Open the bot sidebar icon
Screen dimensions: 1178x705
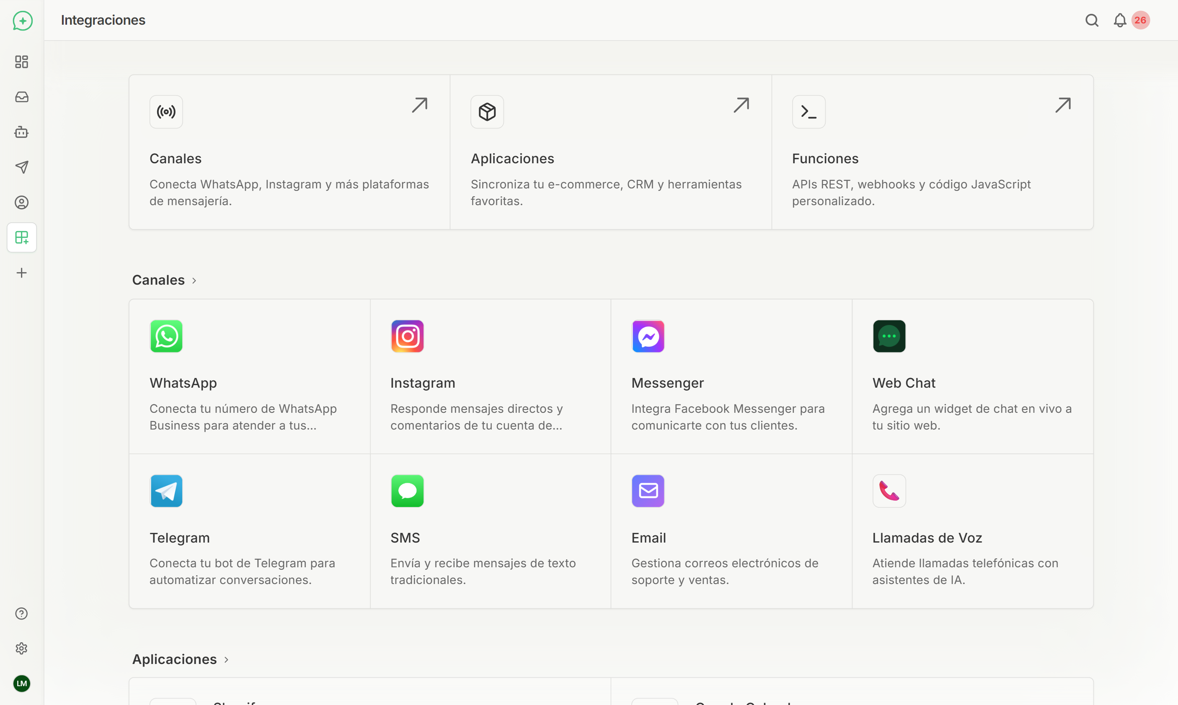(22, 132)
